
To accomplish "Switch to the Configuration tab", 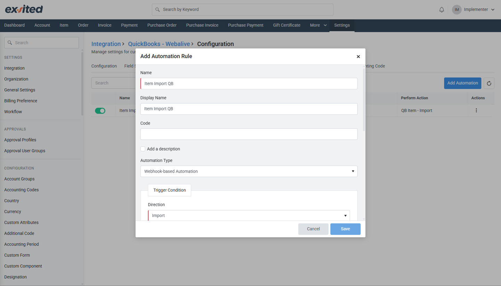I will (104, 66).
